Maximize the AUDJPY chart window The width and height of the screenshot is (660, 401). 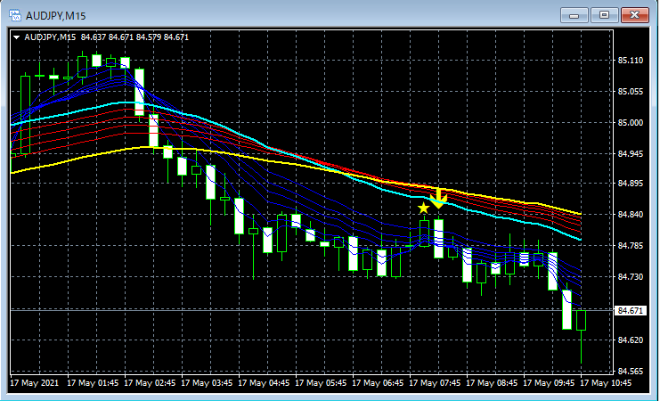tap(604, 15)
